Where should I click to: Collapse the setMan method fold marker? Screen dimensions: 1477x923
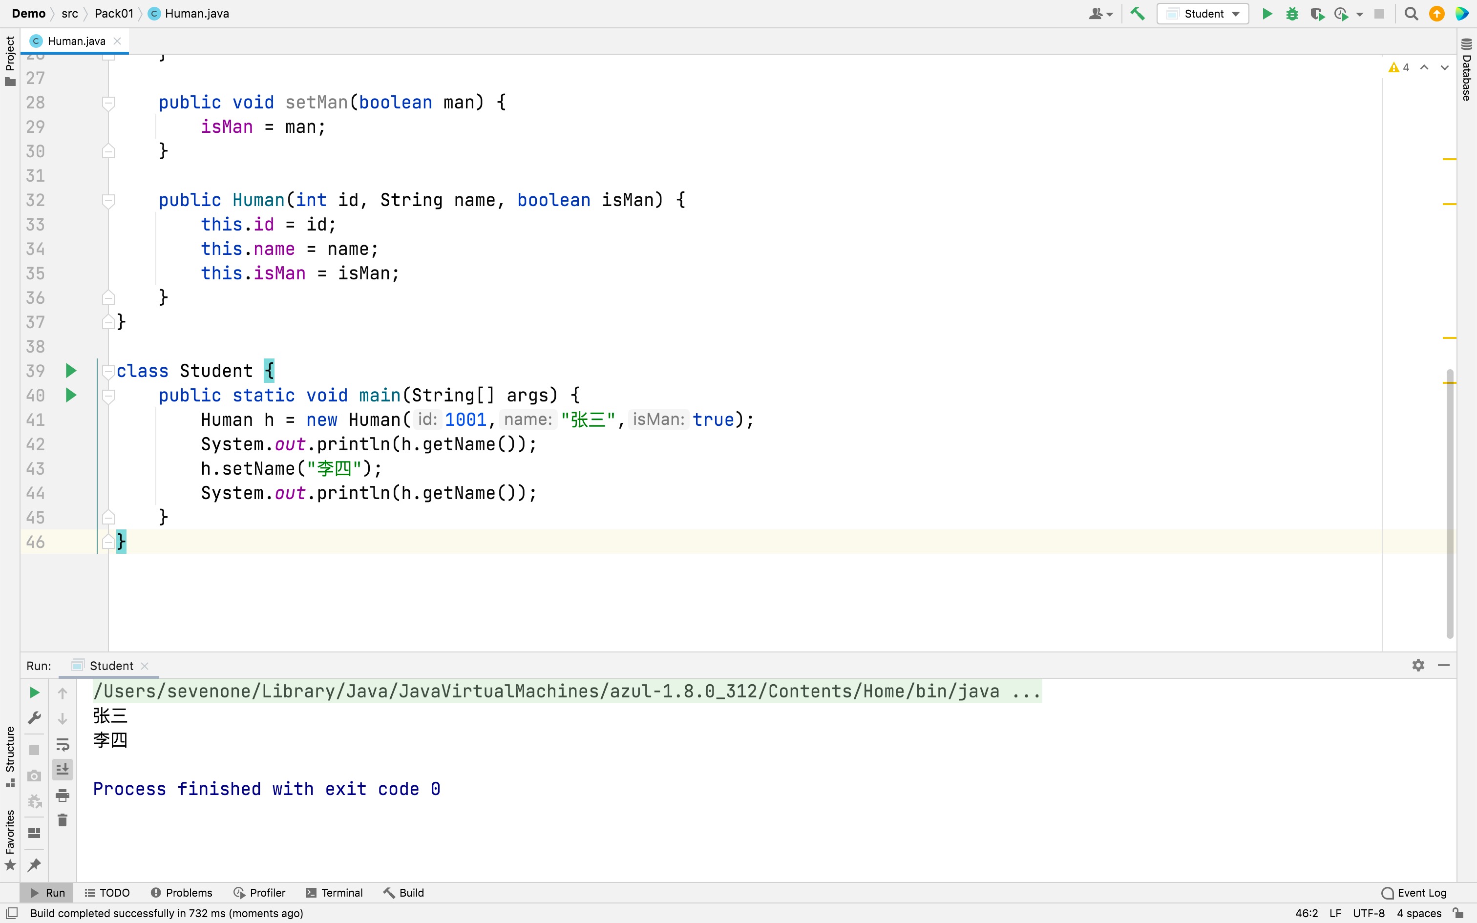[x=108, y=103]
